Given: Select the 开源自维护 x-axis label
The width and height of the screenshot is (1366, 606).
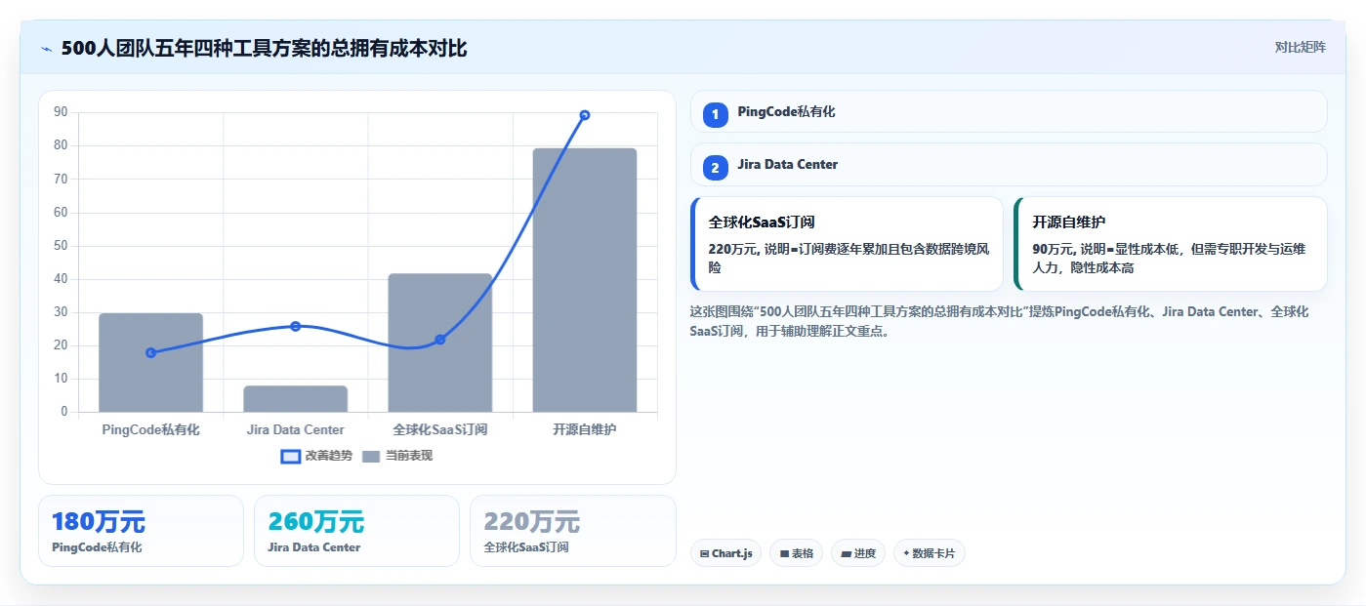Looking at the screenshot, I should 584,429.
